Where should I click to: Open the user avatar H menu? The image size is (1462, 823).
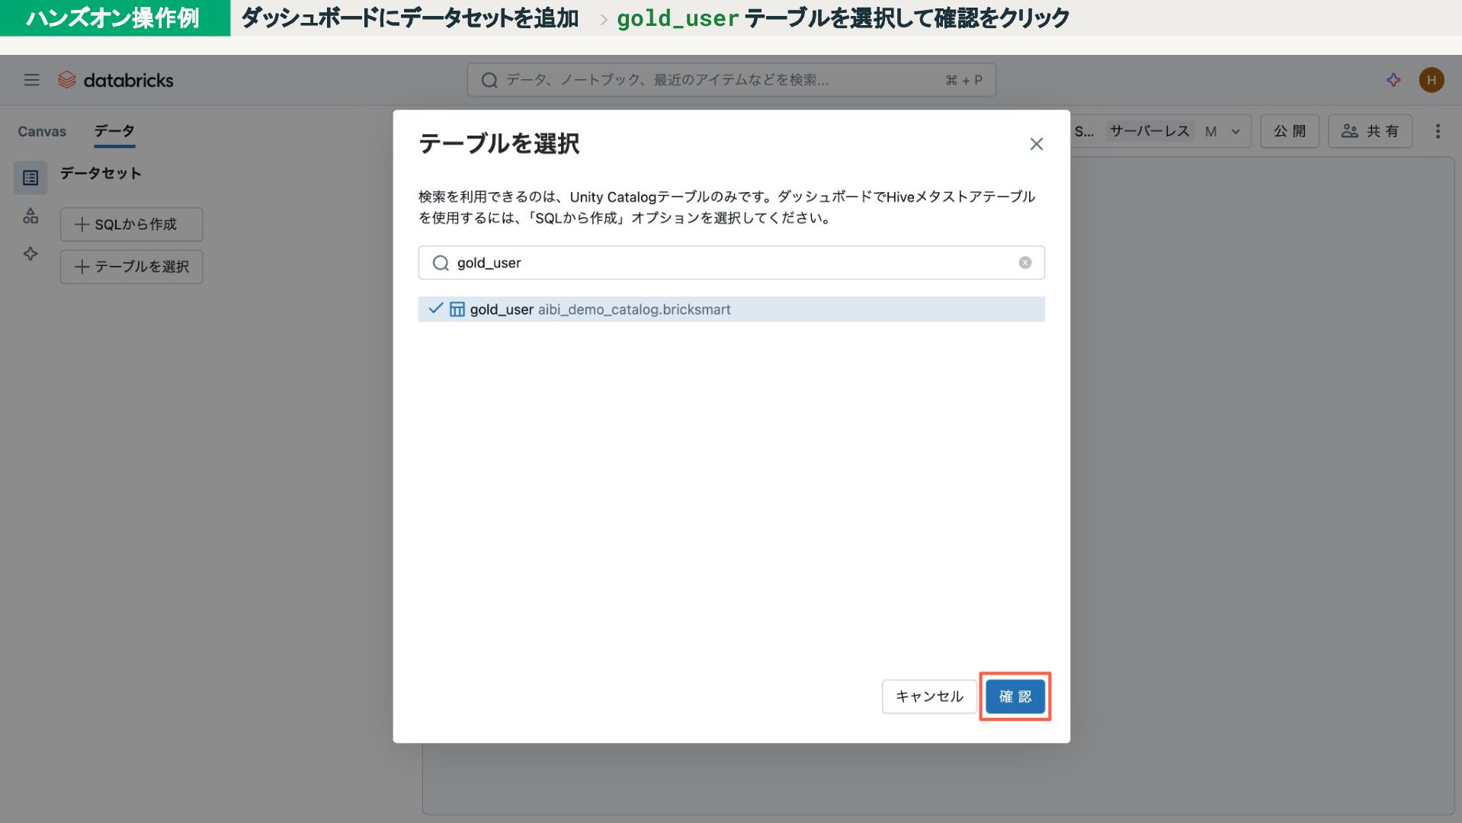pyautogui.click(x=1432, y=80)
